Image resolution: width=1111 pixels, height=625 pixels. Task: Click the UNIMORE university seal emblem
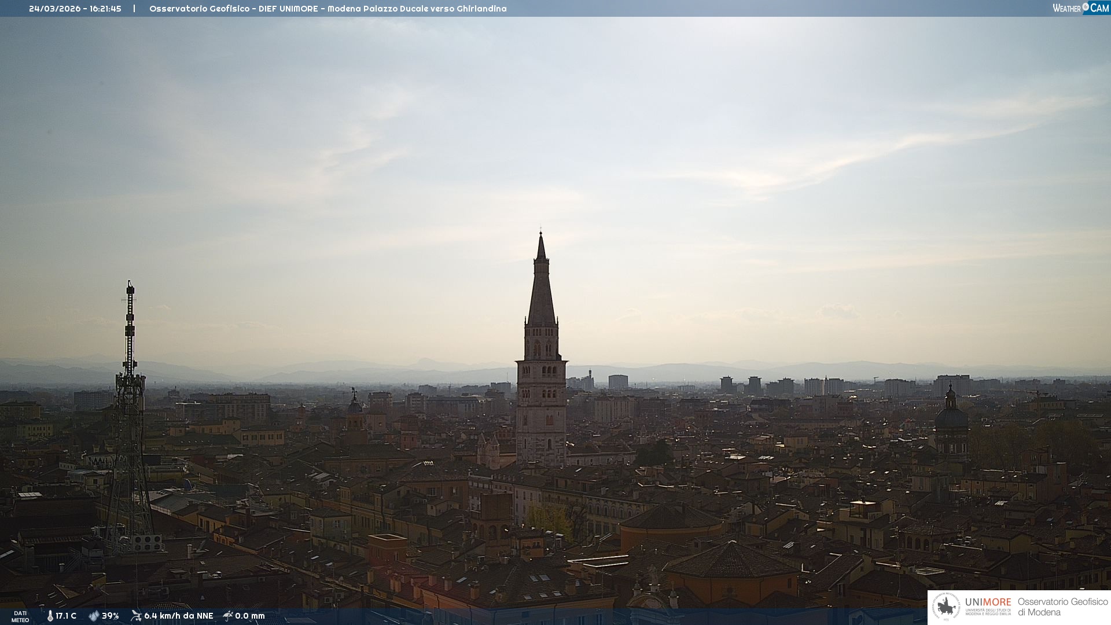[x=946, y=607]
